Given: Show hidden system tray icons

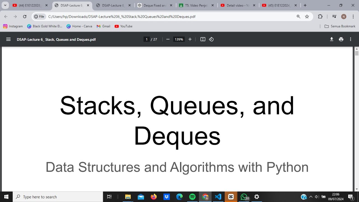Looking at the screenshot, I should pos(311,197).
